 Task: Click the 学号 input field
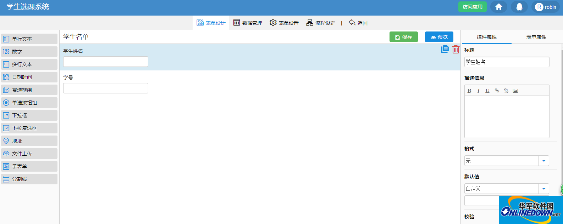(105, 88)
